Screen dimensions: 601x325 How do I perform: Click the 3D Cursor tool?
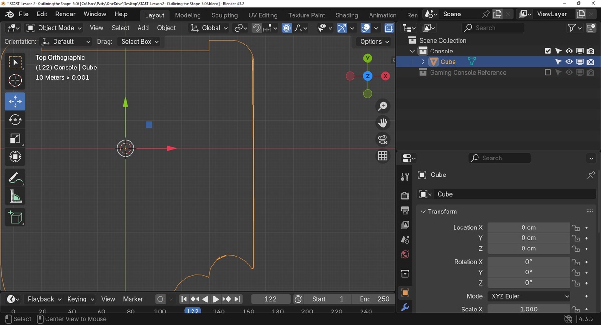pos(15,81)
